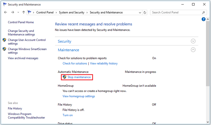Click the Security section heading
The width and height of the screenshot is (211, 125).
click(x=64, y=41)
